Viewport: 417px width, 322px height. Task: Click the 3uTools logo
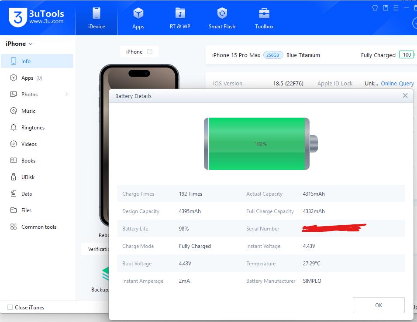pyautogui.click(x=36, y=17)
